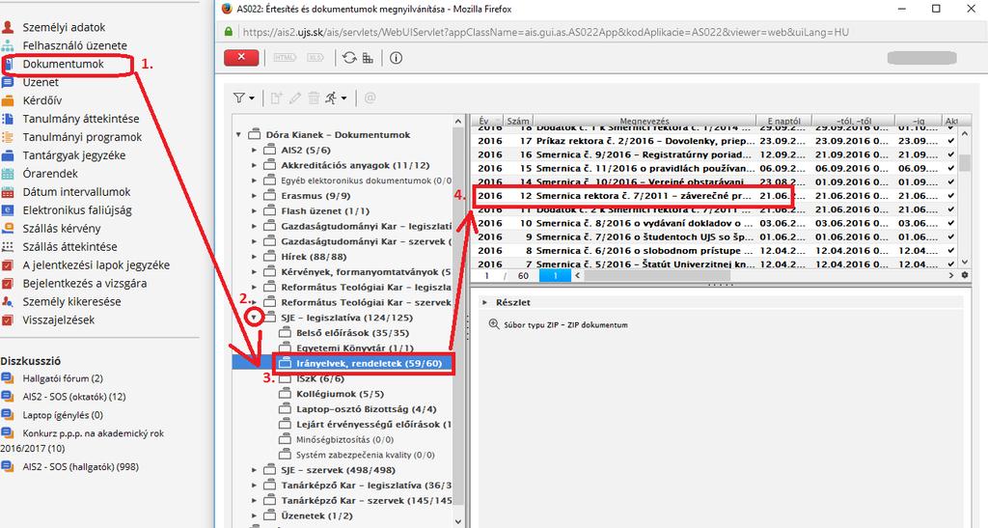Screen dimensions: 988x528
Task: Open the gear settings below the table
Action: pos(965,275)
